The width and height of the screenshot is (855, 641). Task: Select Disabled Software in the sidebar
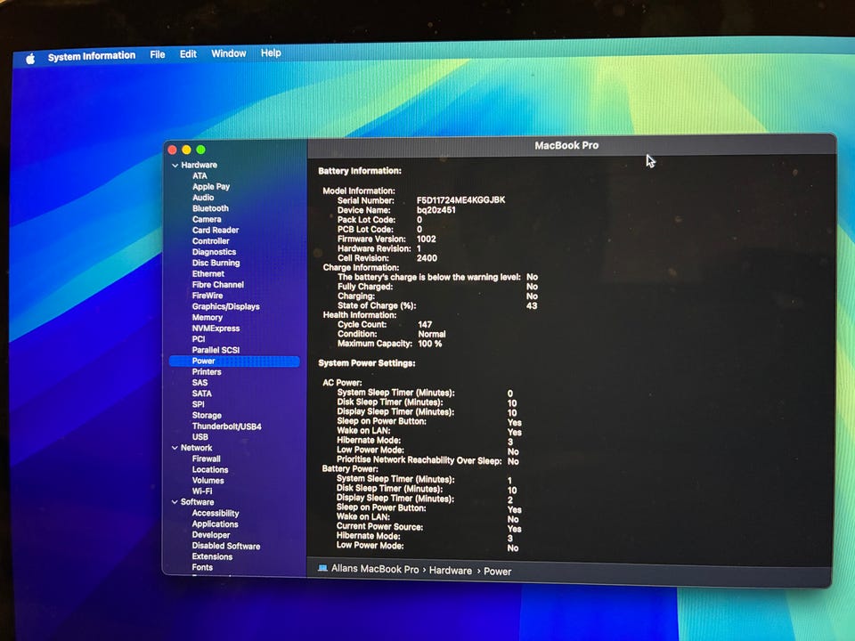pyautogui.click(x=225, y=546)
